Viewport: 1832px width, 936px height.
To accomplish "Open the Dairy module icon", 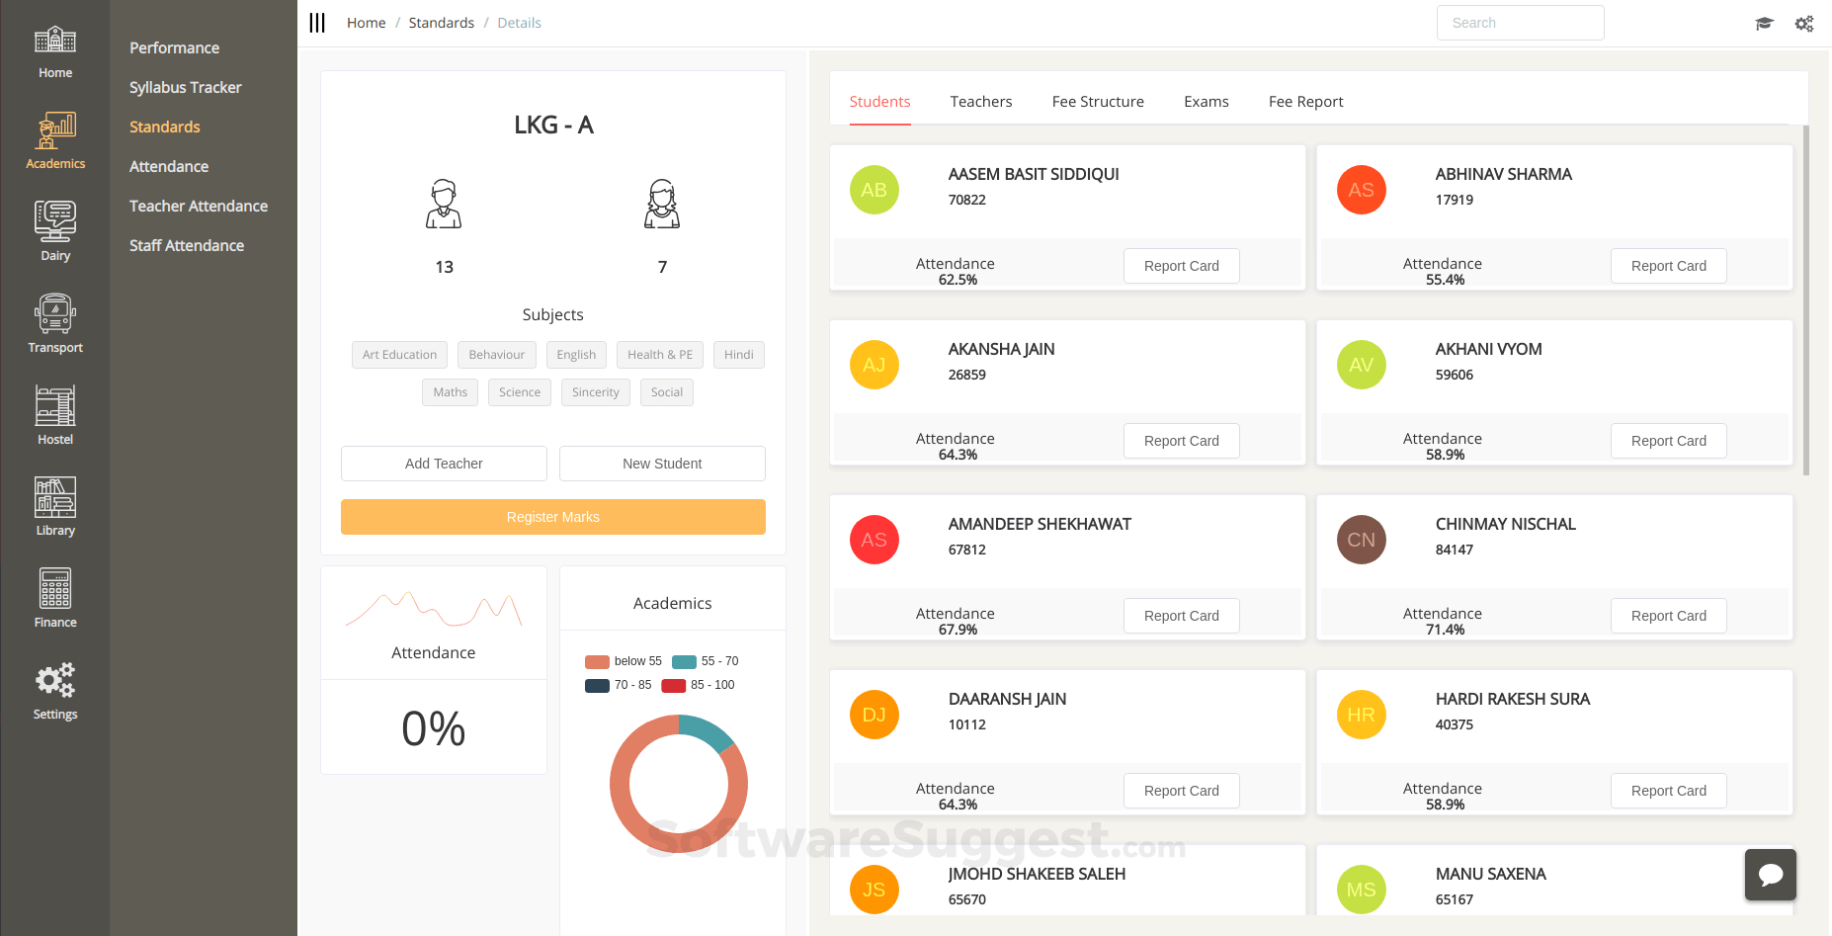I will click(55, 220).
